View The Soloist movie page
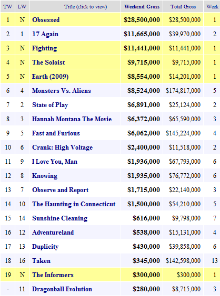The image size is (220, 296). (x=48, y=62)
